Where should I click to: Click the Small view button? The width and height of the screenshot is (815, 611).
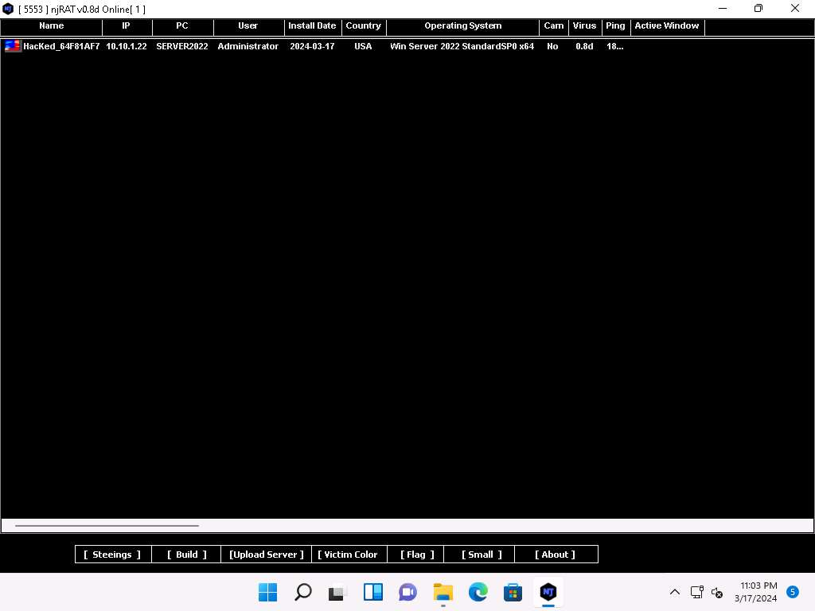[482, 555]
